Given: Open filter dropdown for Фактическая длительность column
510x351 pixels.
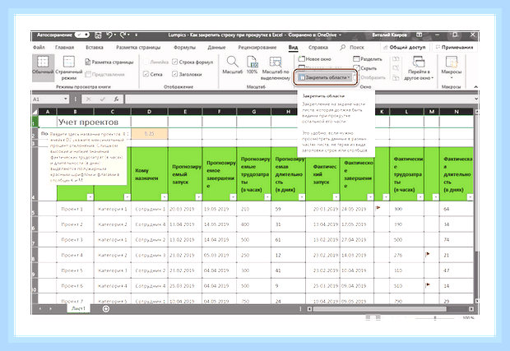Looking at the screenshot, I should click(x=470, y=197).
